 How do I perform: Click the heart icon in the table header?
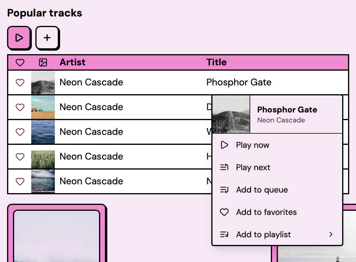point(20,62)
